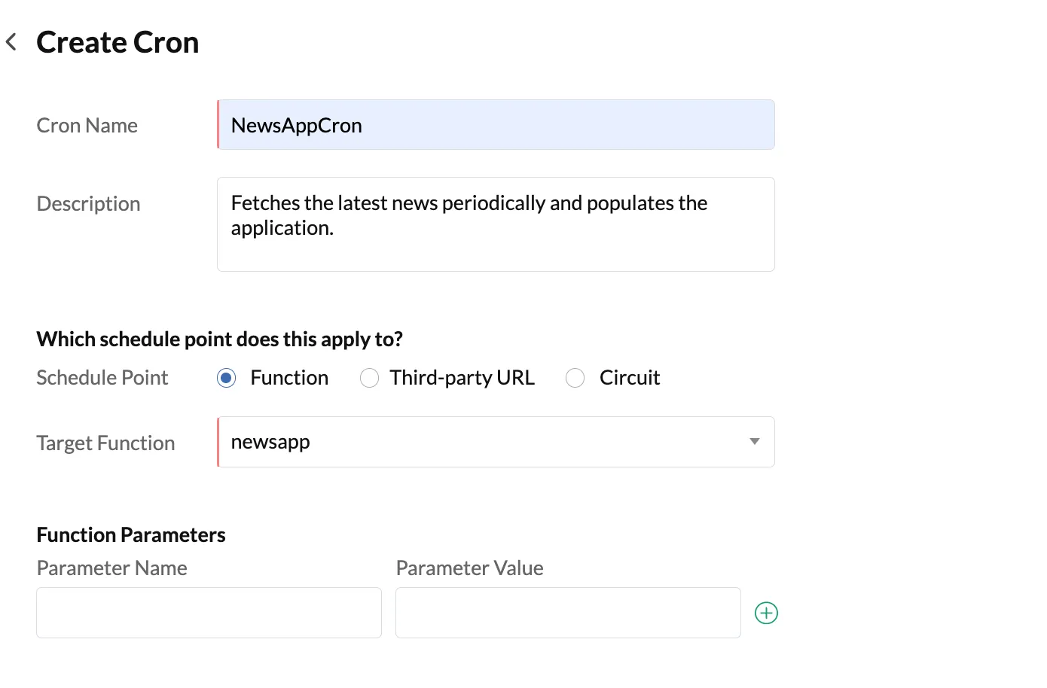Go back using the left chevron icon
Viewport: 1047px width, 688px height.
click(11, 42)
